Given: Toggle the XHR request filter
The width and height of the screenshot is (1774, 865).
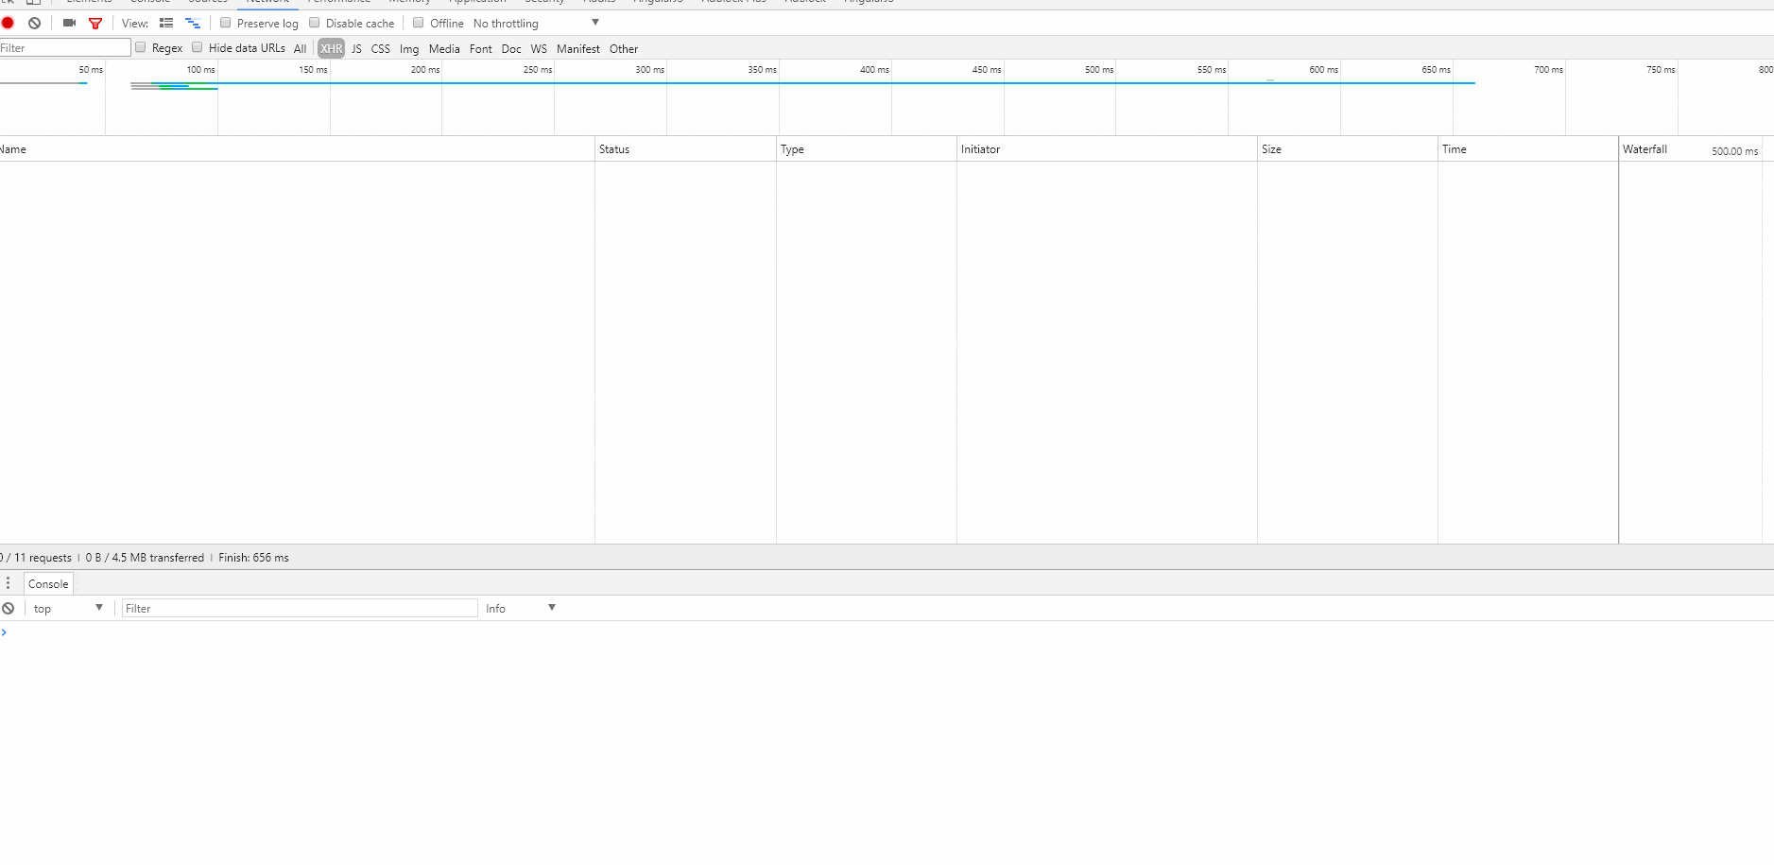Looking at the screenshot, I should [x=332, y=48].
